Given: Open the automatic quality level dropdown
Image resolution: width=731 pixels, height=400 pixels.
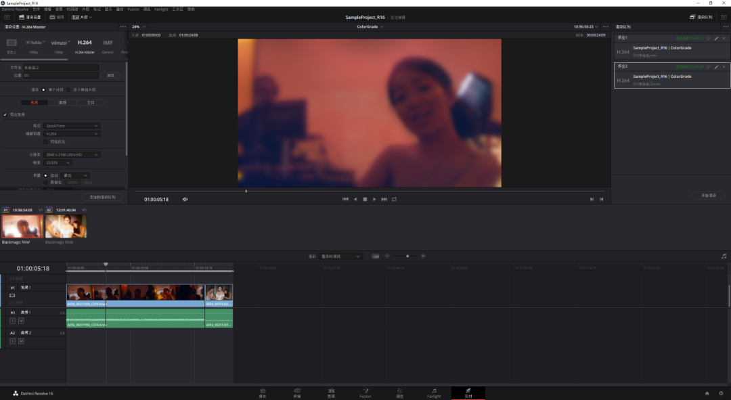Looking at the screenshot, I should [x=74, y=175].
